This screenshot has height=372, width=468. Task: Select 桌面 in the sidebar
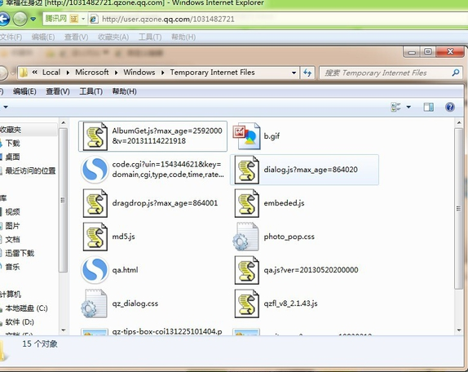[12, 157]
